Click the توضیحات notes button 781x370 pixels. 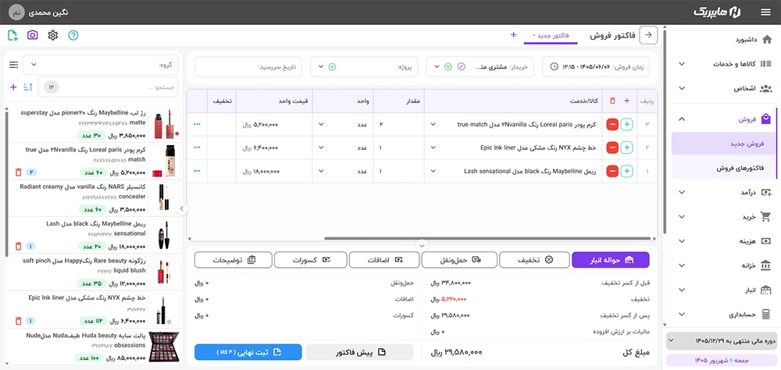click(234, 260)
